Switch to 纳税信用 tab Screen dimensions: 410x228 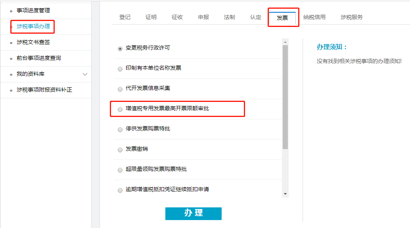click(314, 17)
